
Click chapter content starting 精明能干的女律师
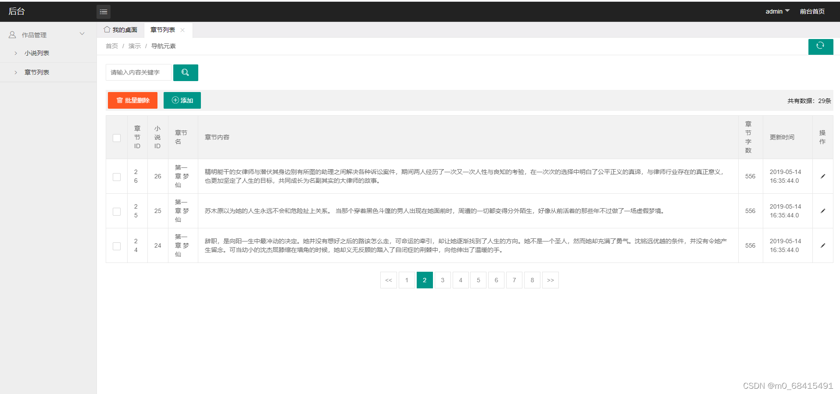(x=464, y=176)
